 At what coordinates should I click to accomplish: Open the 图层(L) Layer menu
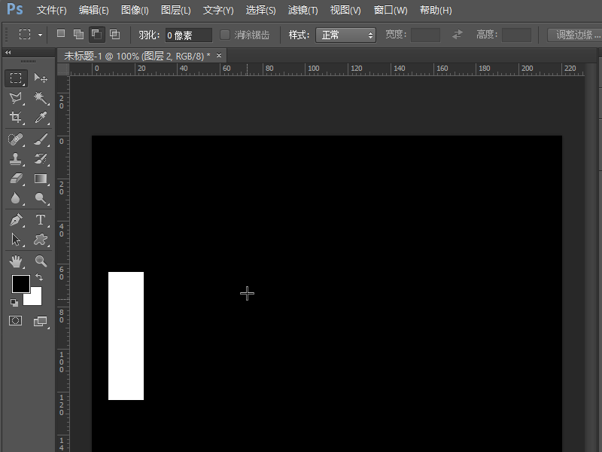pos(175,11)
